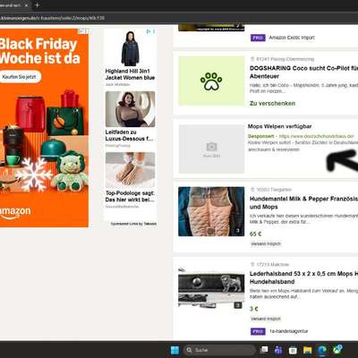Open the Lederhalsband collar photo thumbnail

coord(211,289)
